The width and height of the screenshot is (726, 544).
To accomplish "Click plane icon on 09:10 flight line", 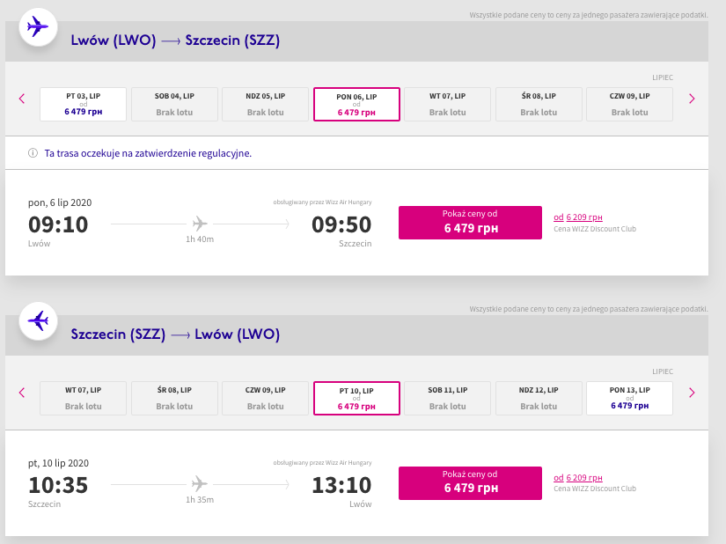I will (200, 224).
